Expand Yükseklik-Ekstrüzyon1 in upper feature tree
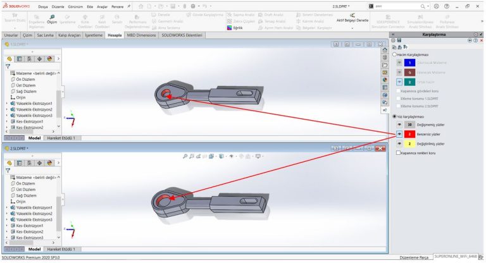Screen dimensions: 486x263 tap(6, 103)
